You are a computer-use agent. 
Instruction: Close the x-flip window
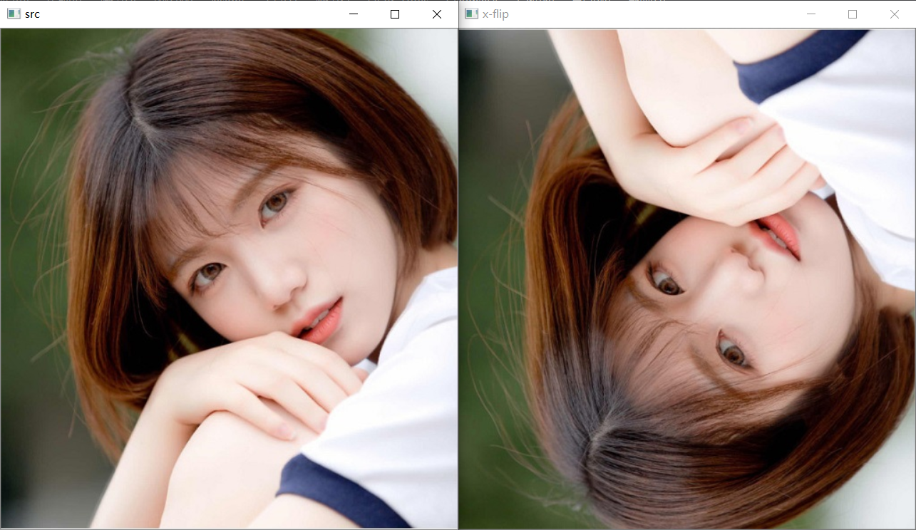click(895, 14)
